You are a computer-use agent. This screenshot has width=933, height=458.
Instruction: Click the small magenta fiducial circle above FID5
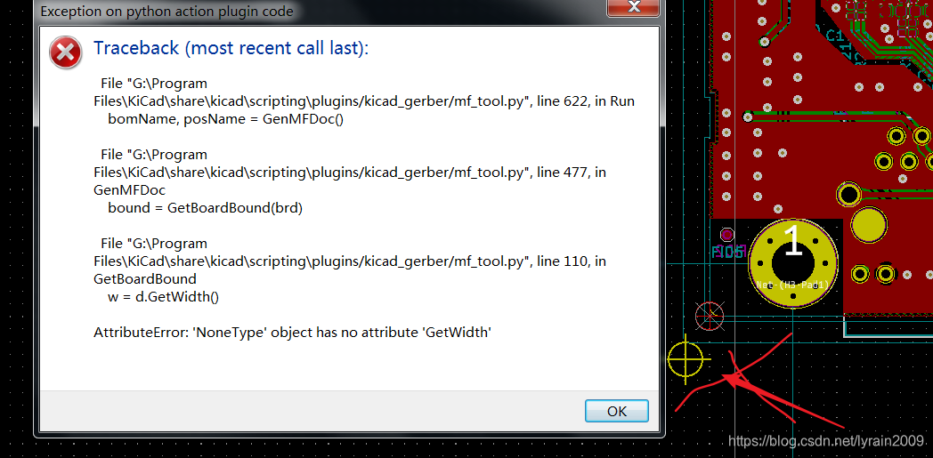click(x=726, y=234)
